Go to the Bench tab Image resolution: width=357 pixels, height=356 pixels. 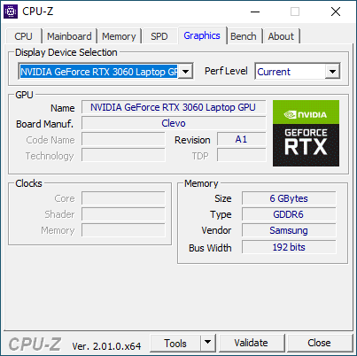pos(244,36)
